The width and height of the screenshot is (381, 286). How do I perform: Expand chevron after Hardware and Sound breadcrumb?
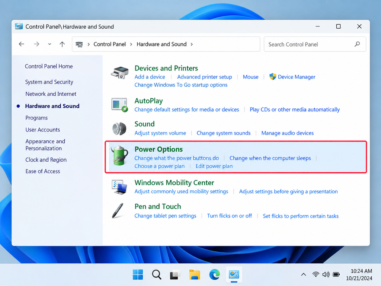[192, 44]
